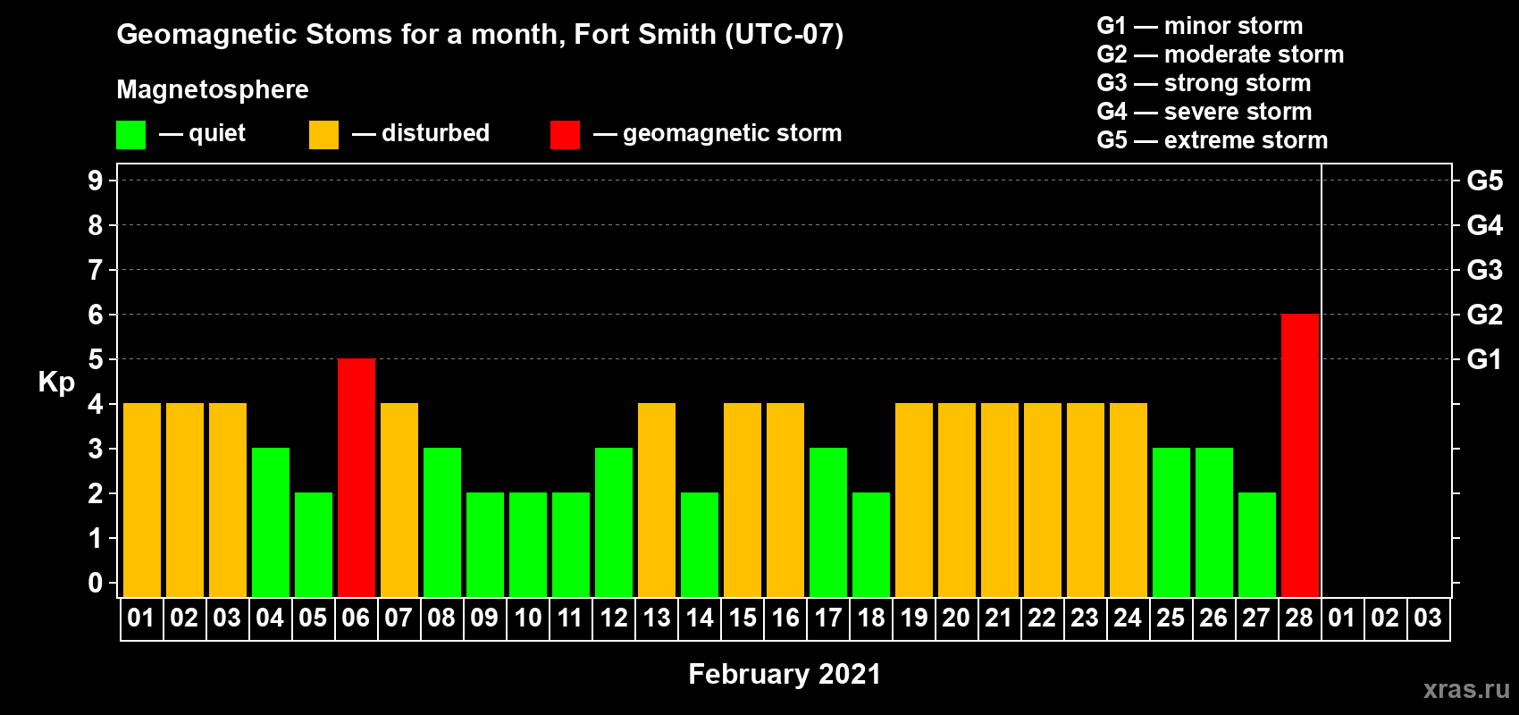Click date label 10 on the axis
The height and width of the screenshot is (715, 1519).
pos(527,618)
